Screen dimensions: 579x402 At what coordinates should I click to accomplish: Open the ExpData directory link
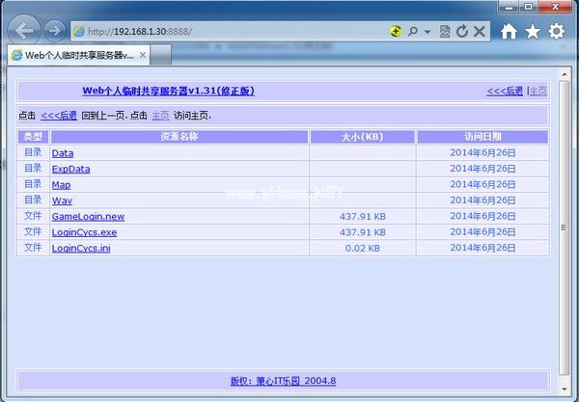[x=70, y=169]
